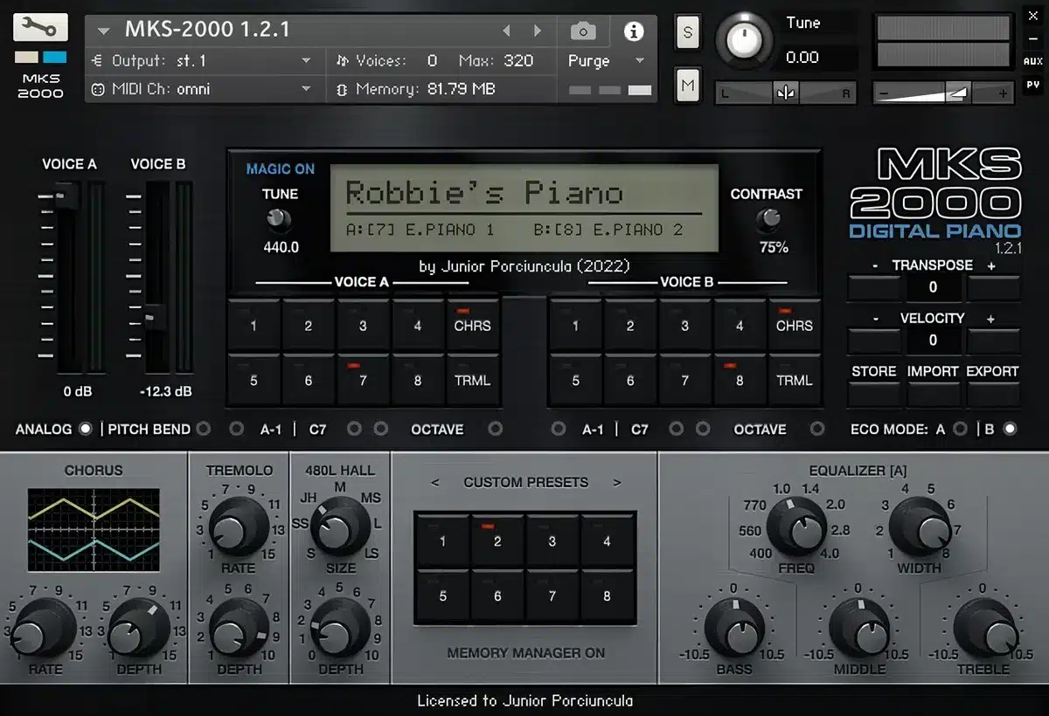The image size is (1049, 716).
Task: Toggle the ANALOG radio button
Action: tap(85, 429)
